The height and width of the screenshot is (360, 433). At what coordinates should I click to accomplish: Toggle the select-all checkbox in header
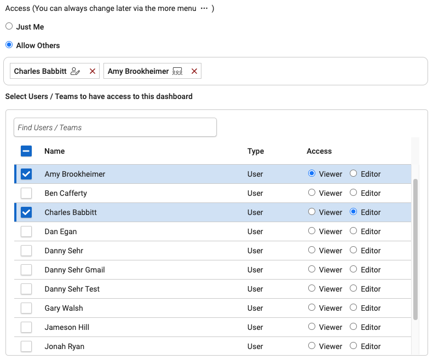coord(26,151)
